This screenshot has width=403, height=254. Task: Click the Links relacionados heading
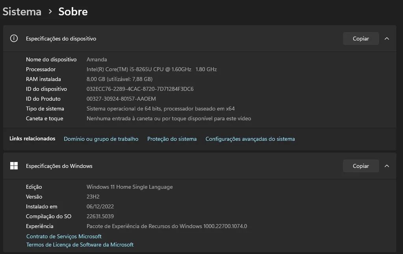coord(32,138)
